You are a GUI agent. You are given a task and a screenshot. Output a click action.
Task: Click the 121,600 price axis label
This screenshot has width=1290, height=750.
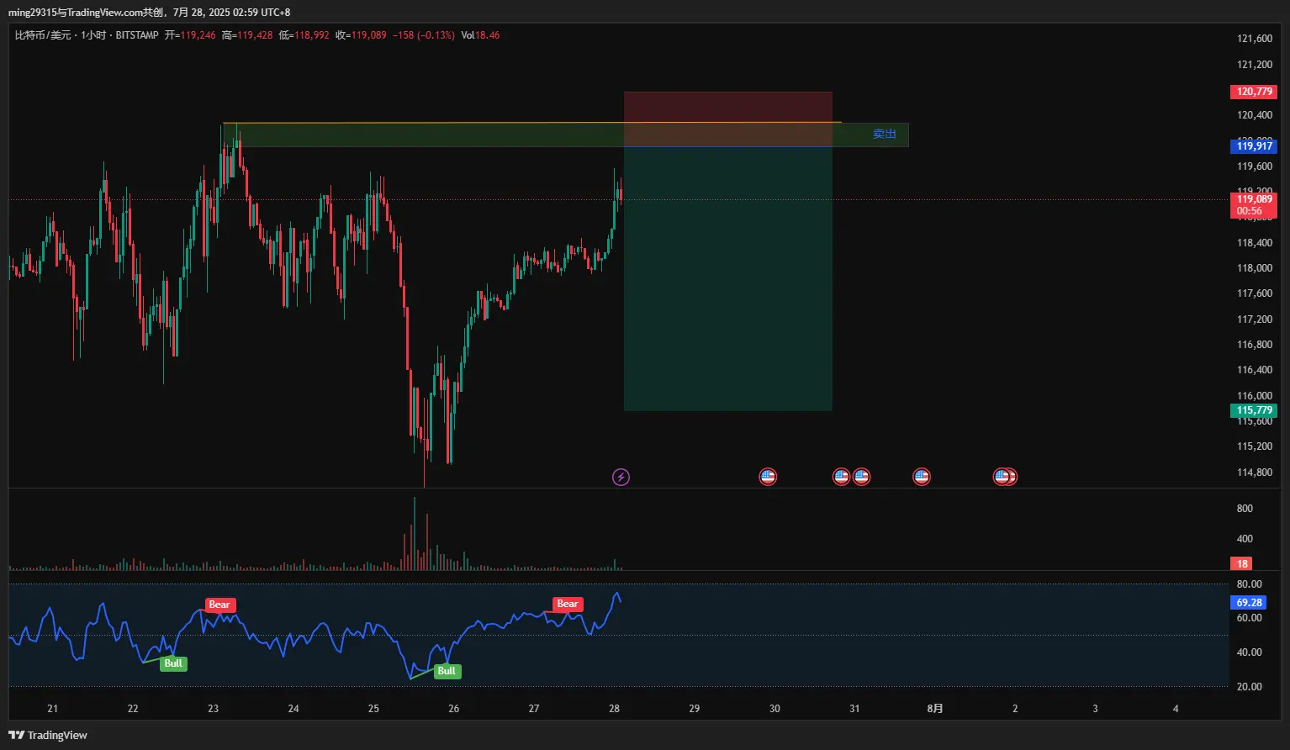(1255, 39)
